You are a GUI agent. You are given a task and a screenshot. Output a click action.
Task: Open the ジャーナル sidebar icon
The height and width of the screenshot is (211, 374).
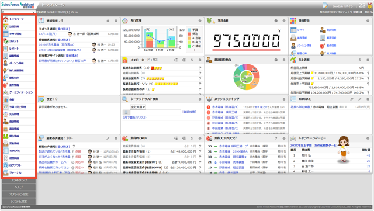(x=6, y=172)
